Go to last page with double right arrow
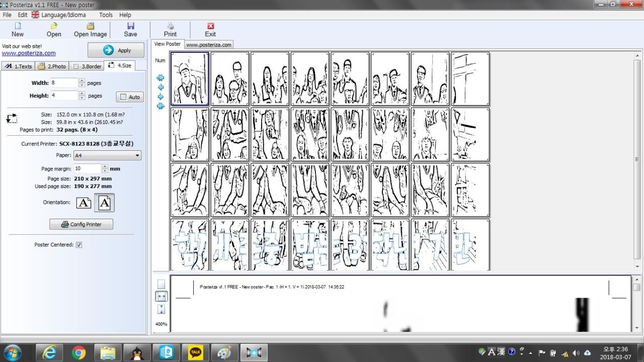The height and width of the screenshot is (362, 644). pos(160,106)
